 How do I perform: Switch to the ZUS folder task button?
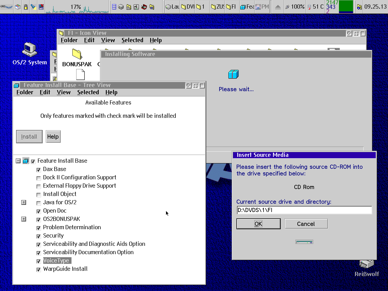tap(218, 7)
